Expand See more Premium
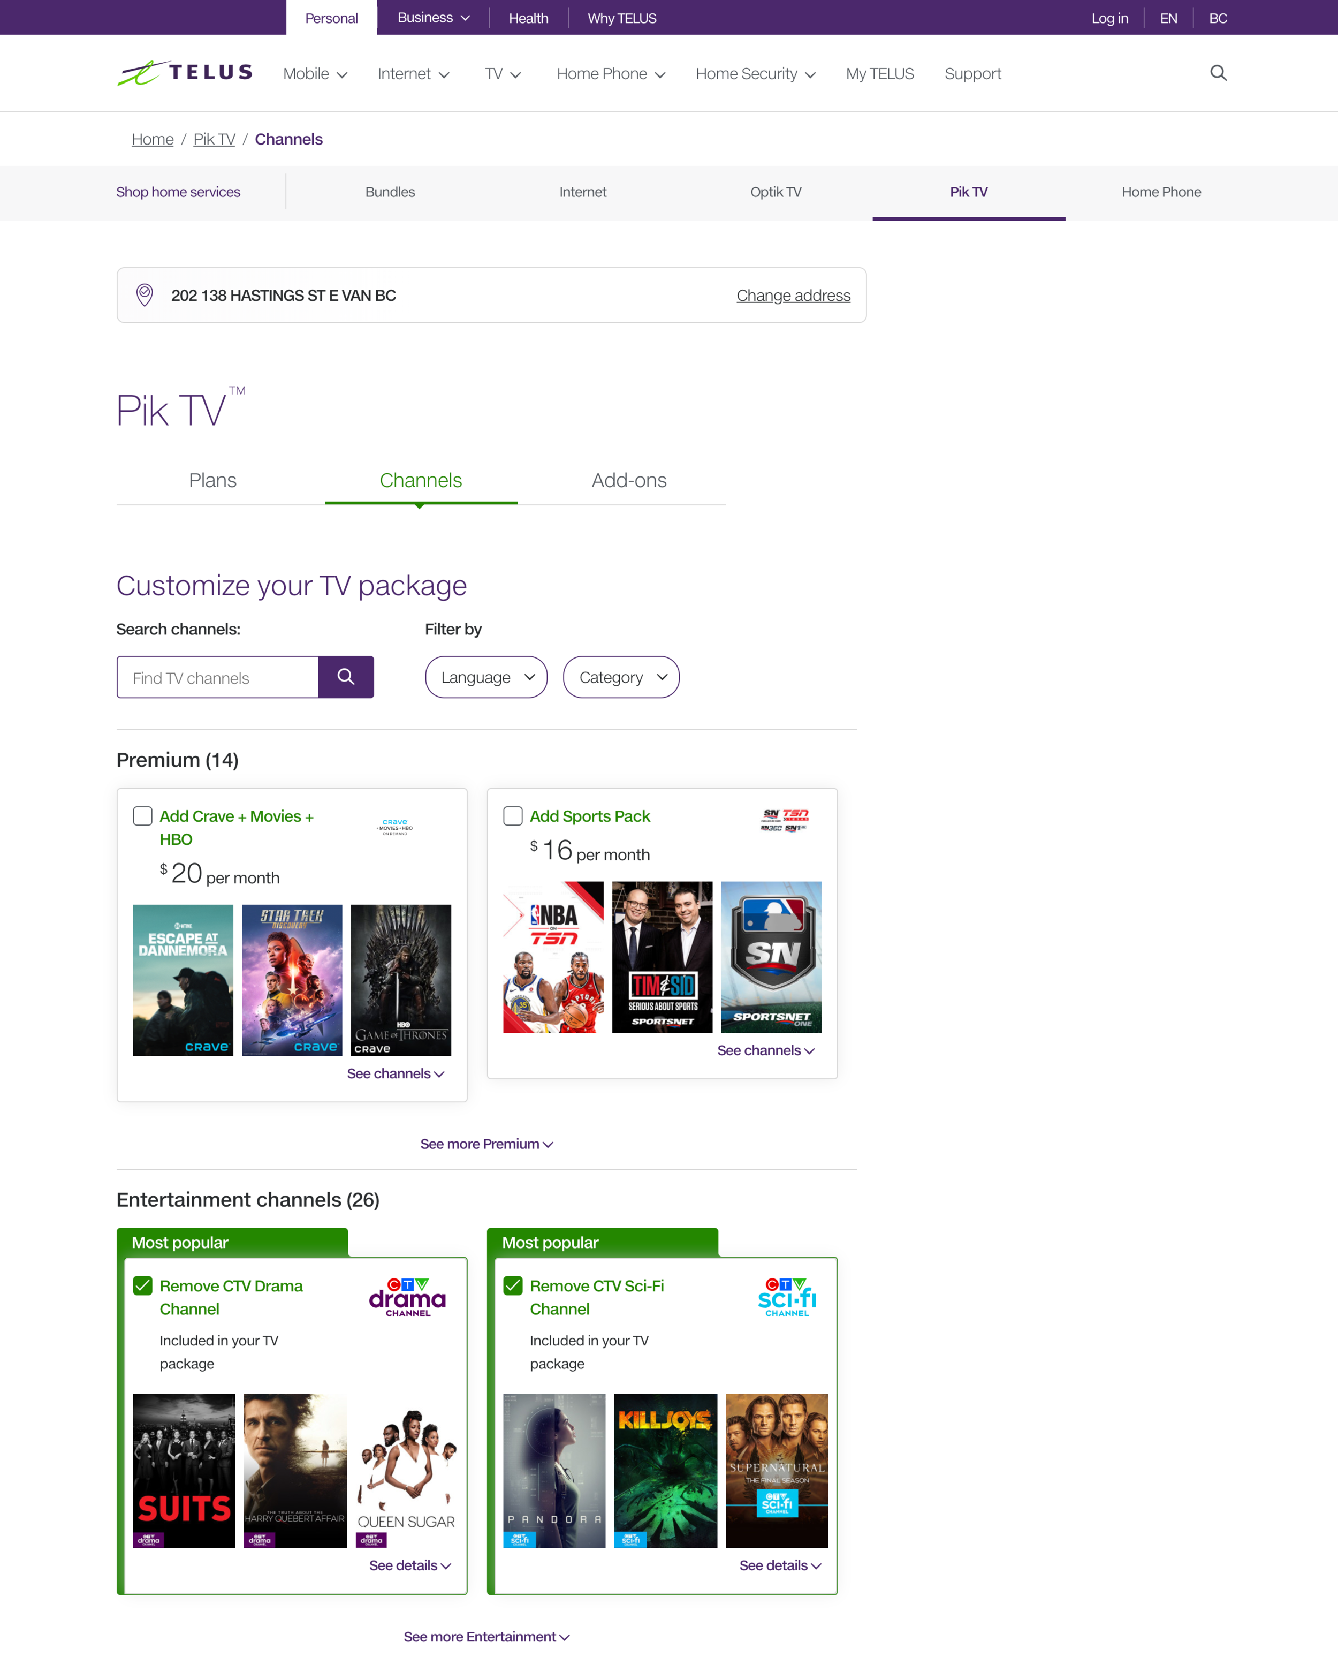Image resolution: width=1338 pixels, height=1657 pixels. click(486, 1144)
